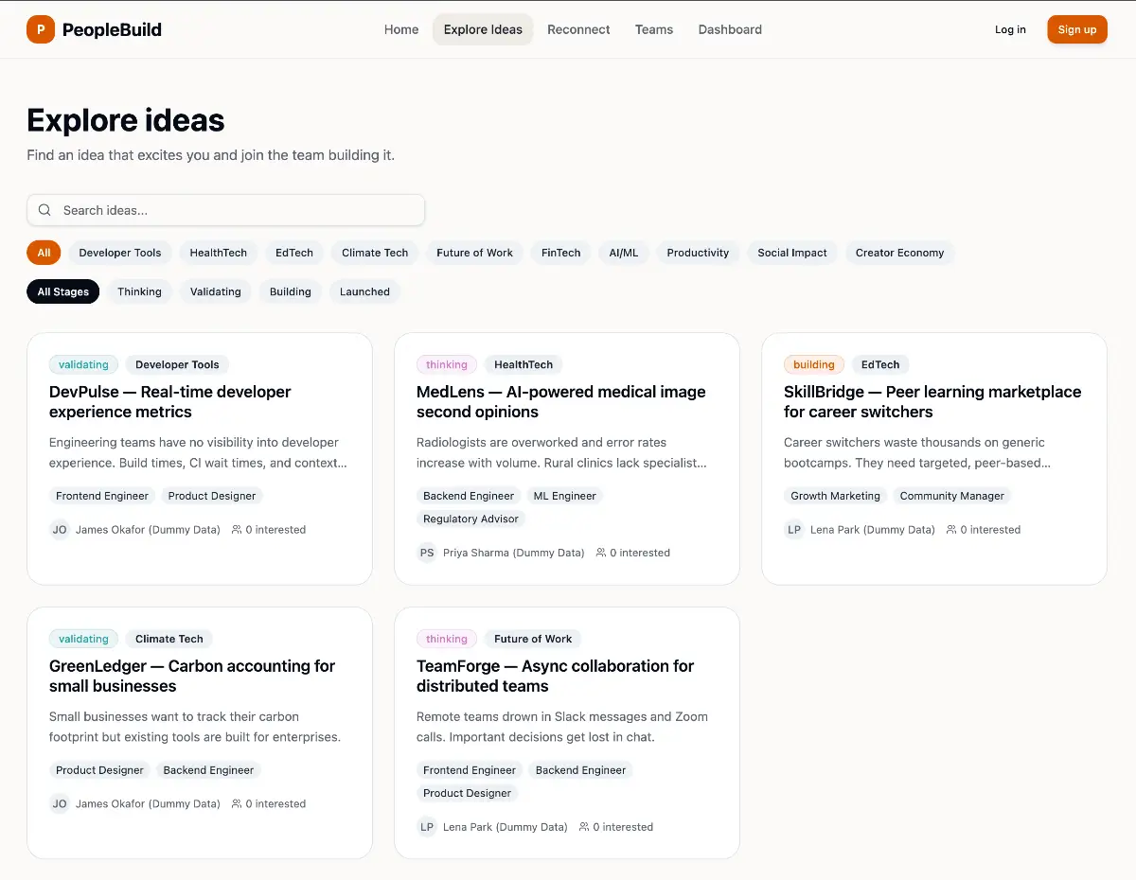Click the PeopleBuild orange logo icon
The width and height of the screenshot is (1136, 880).
[41, 29]
